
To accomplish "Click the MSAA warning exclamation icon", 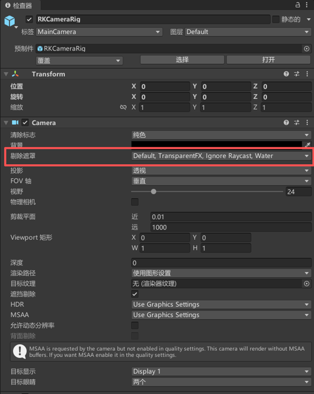I will [x=20, y=351].
